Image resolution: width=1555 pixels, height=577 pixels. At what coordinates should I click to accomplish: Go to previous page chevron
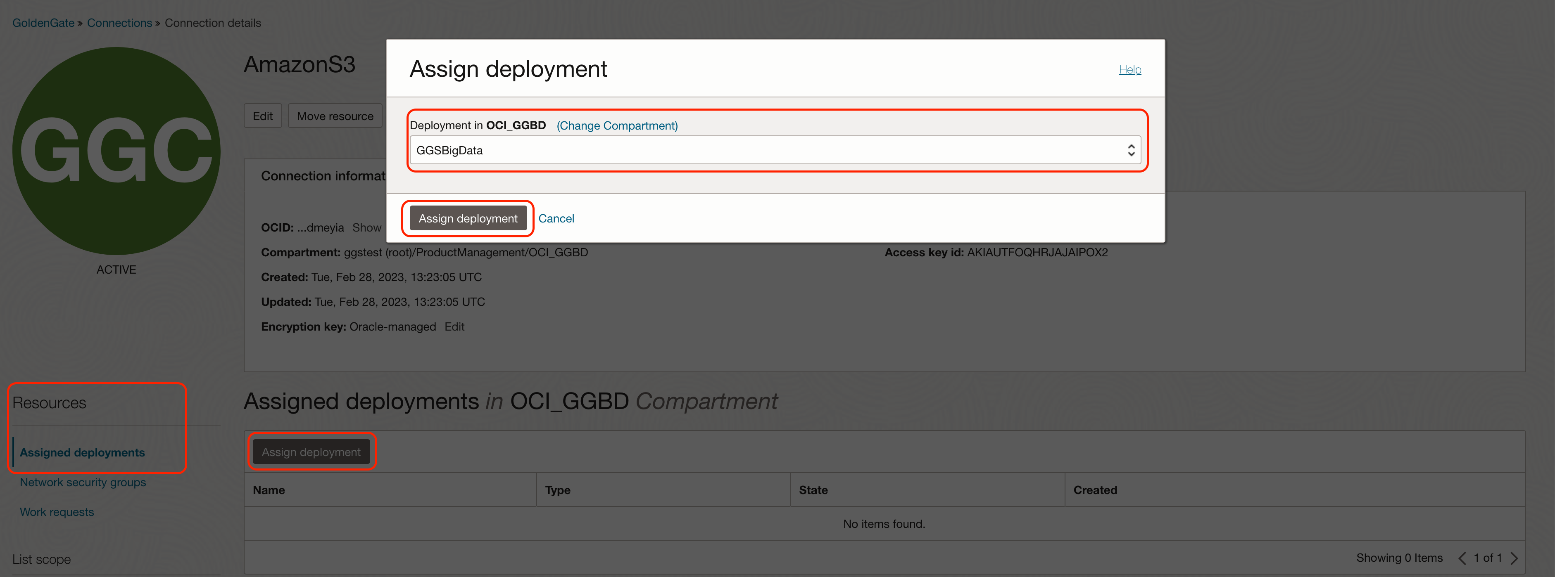pyautogui.click(x=1462, y=558)
